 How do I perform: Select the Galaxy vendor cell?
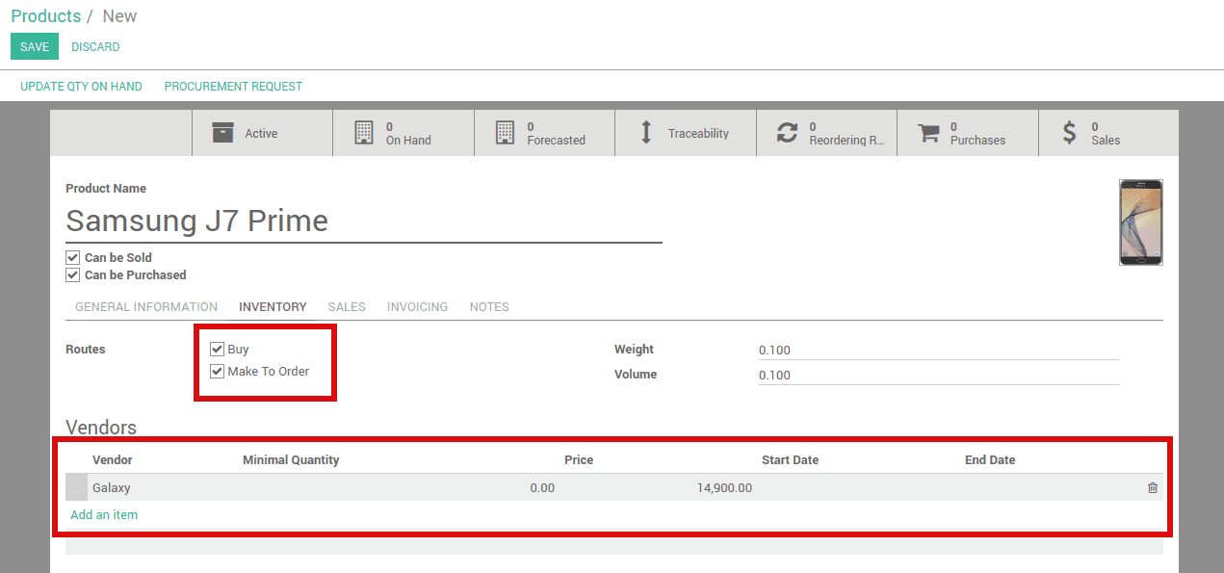tap(112, 488)
